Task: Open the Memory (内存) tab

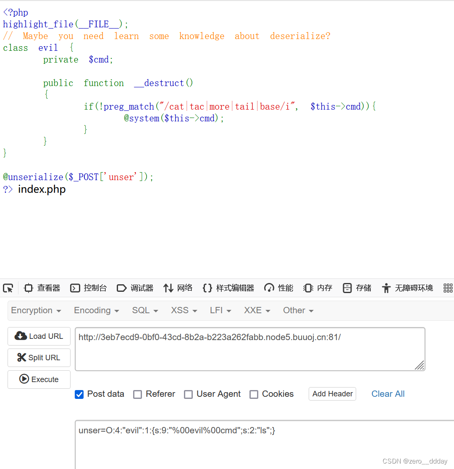Action: [318, 288]
